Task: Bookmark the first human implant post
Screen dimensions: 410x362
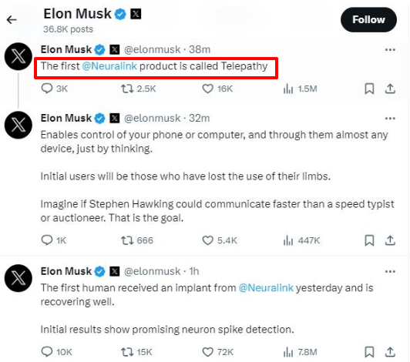Action: (369, 352)
